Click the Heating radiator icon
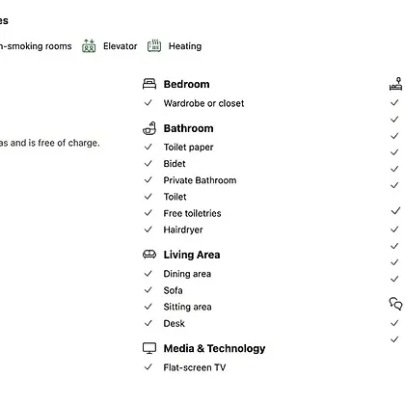Viewport: 405px width, 405px height. pyautogui.click(x=154, y=46)
